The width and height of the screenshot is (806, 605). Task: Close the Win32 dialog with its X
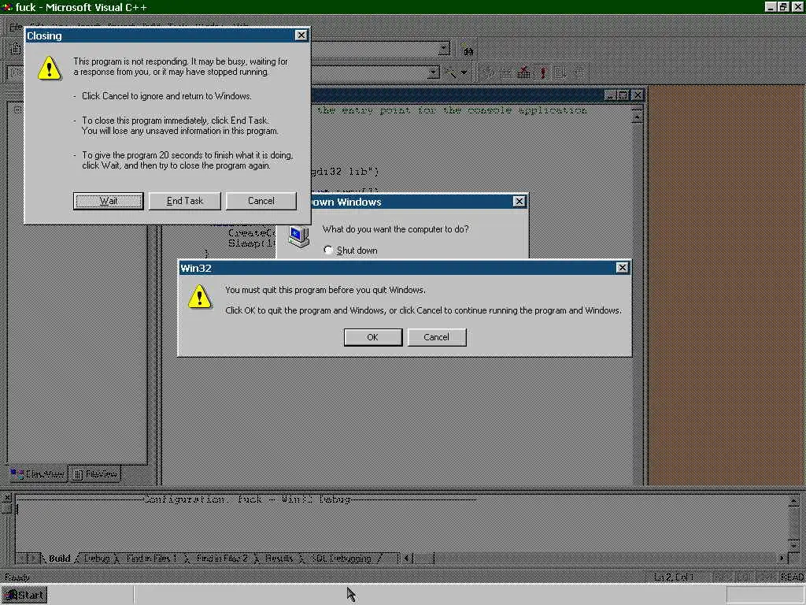622,268
